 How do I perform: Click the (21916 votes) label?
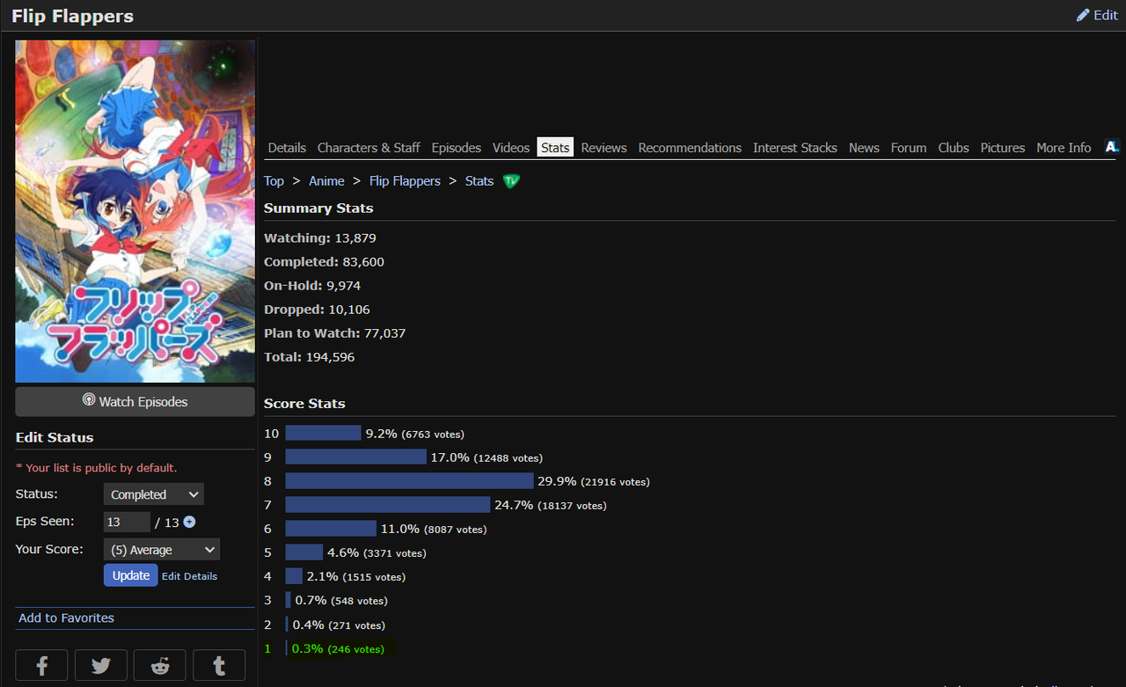pos(615,482)
